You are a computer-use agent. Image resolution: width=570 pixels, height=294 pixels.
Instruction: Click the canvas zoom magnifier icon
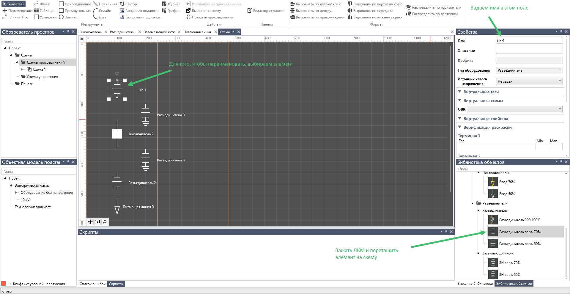(105, 222)
